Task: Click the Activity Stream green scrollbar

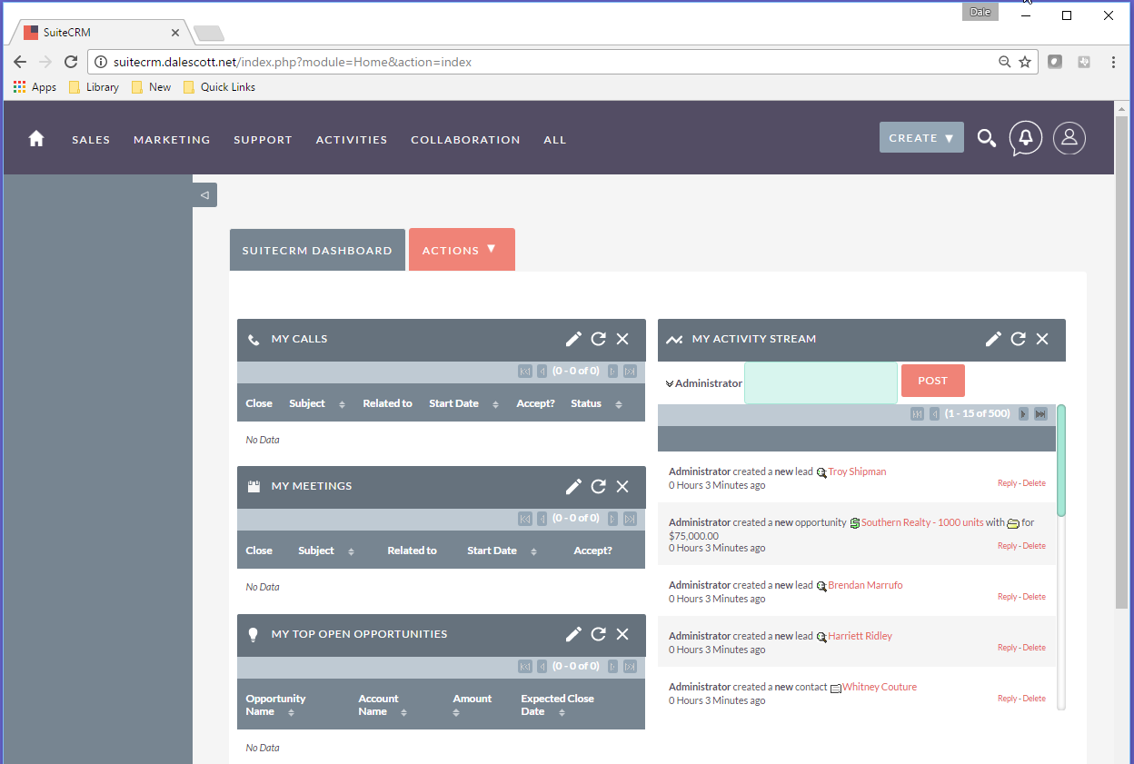Action: pos(1060,460)
